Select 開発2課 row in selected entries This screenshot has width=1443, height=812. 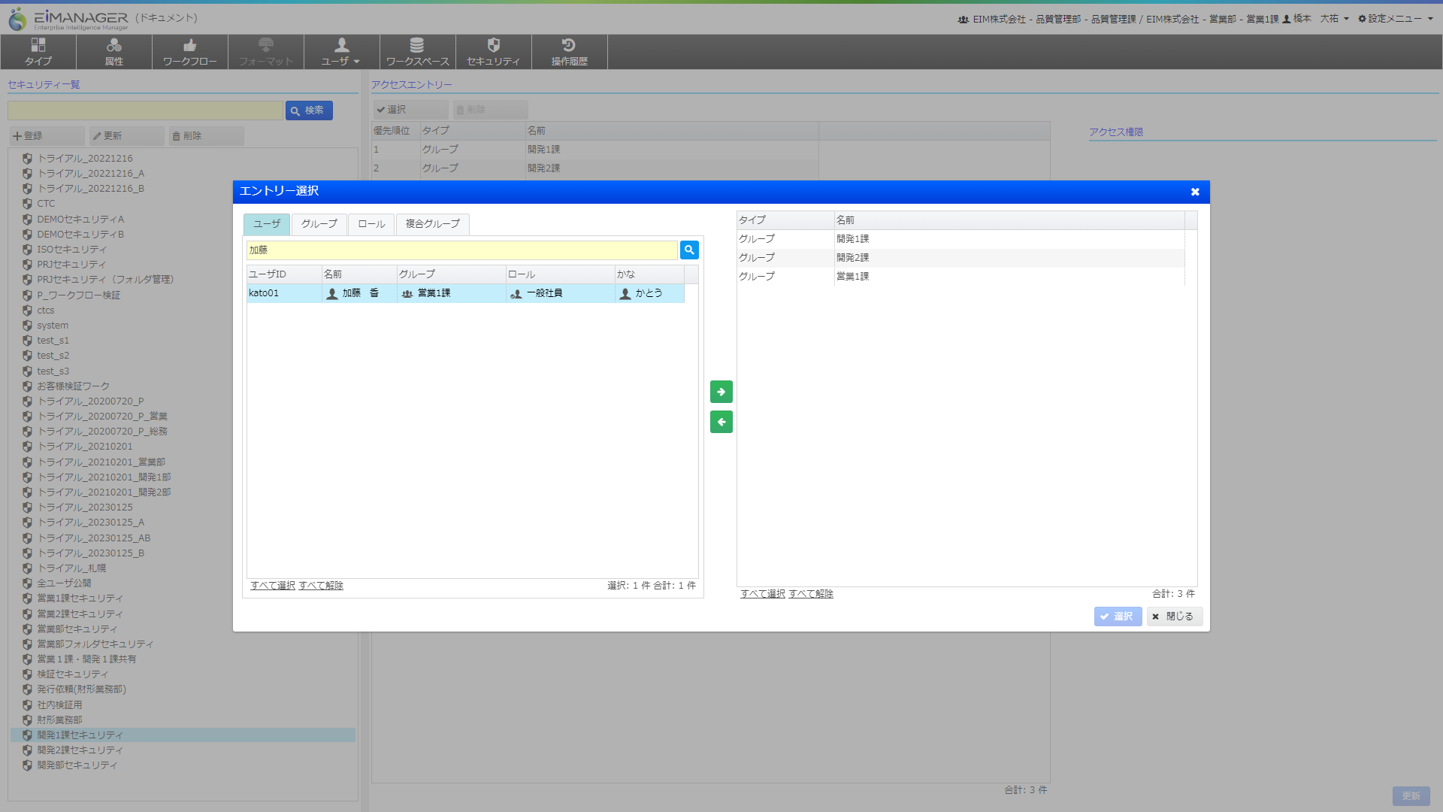tap(960, 258)
